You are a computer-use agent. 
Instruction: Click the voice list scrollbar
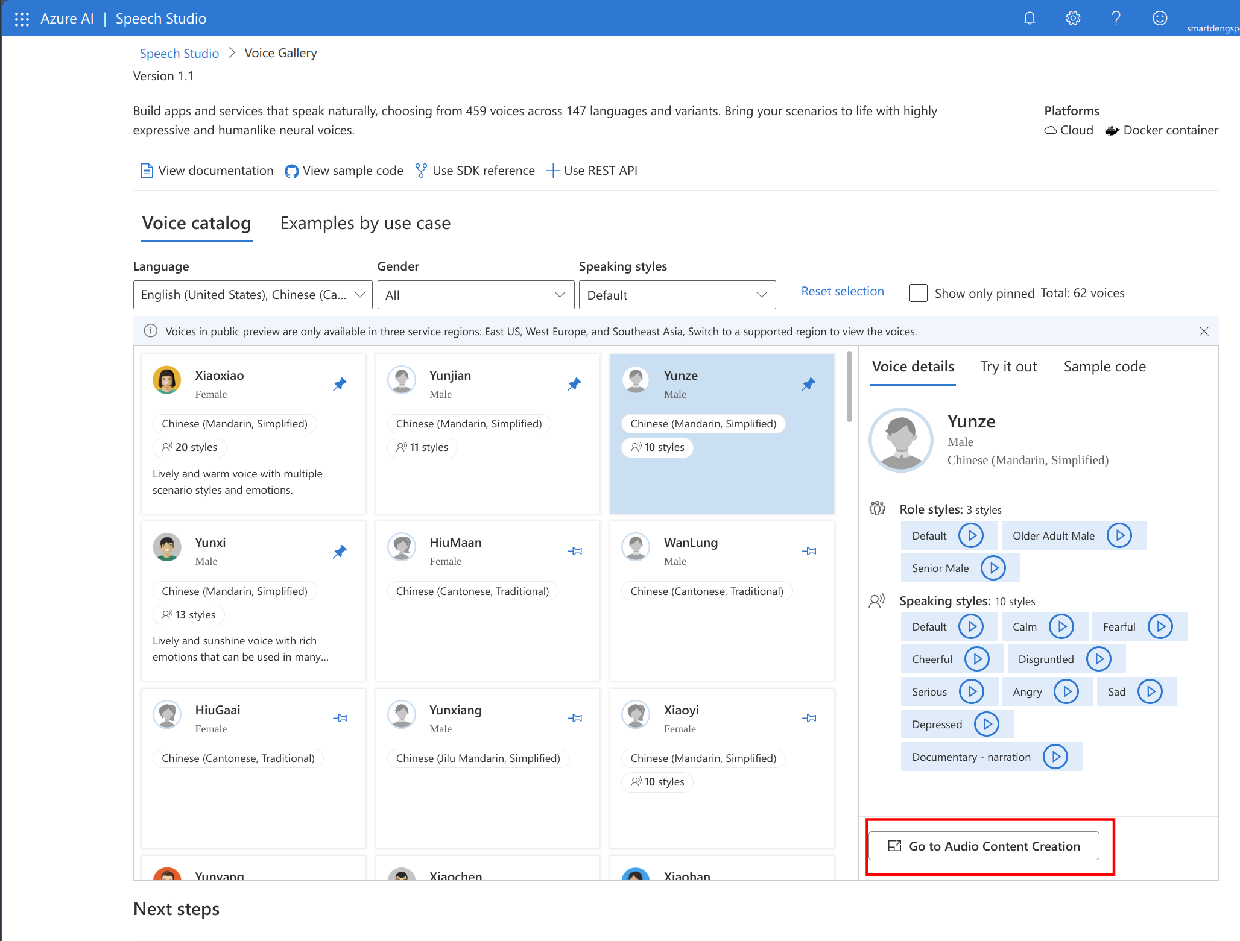[849, 387]
